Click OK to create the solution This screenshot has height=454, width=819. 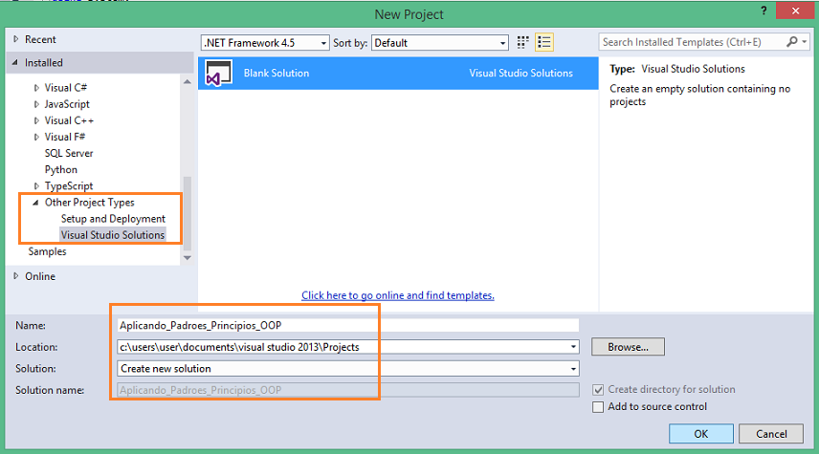[701, 434]
